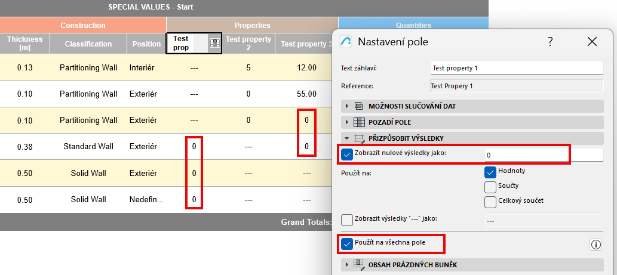Enable the Celkový součet checkbox

[490, 202]
